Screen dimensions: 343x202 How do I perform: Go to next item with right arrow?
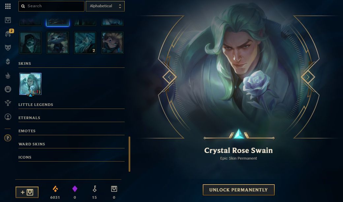pos(308,77)
